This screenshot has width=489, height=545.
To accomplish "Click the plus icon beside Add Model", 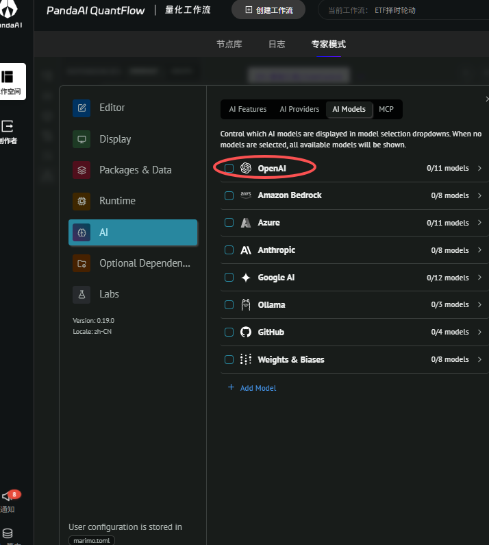I will coord(231,387).
